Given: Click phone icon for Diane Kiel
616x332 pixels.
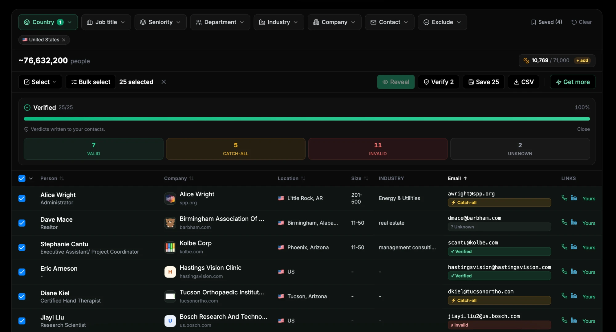Looking at the screenshot, I should (x=564, y=296).
